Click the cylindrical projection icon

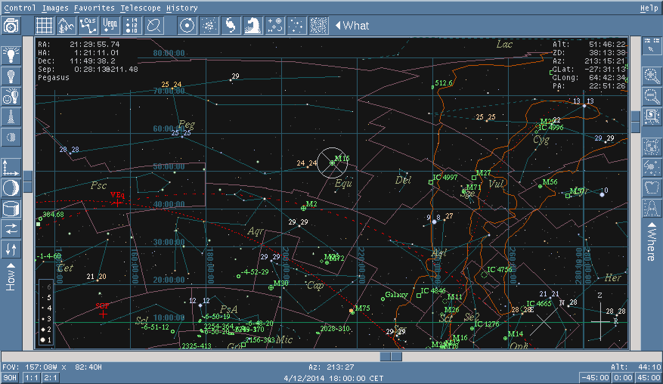(x=11, y=208)
